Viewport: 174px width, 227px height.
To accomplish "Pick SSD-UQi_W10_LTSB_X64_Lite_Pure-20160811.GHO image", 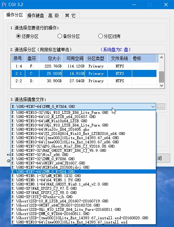I will click(x=83, y=209).
